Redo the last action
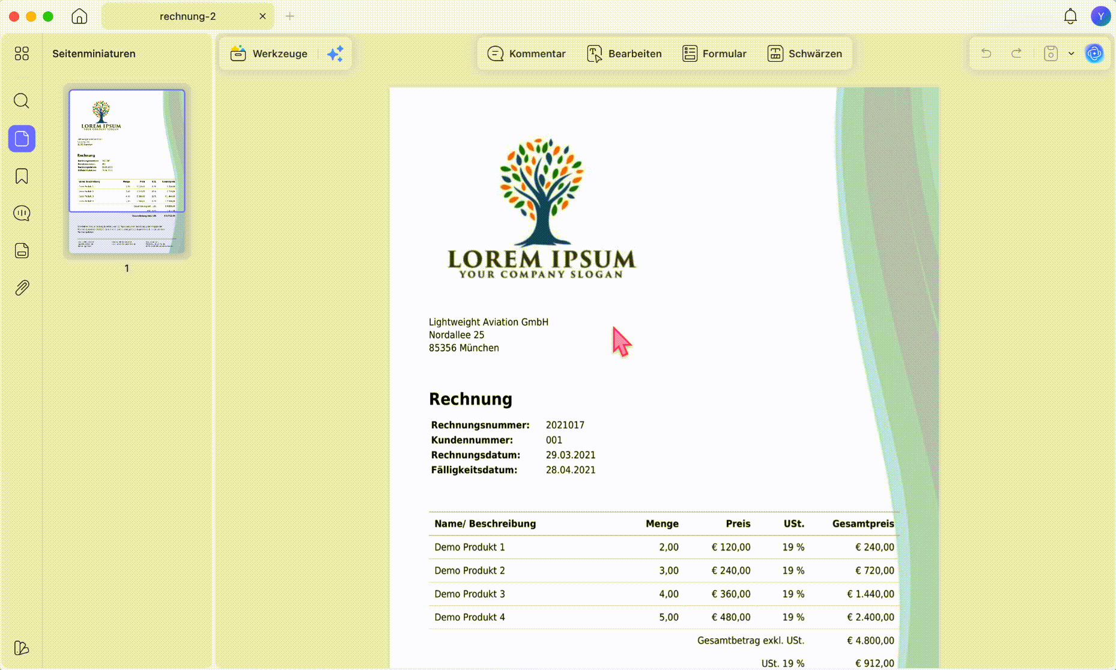Screen dimensions: 1116x670 [x=1016, y=53]
